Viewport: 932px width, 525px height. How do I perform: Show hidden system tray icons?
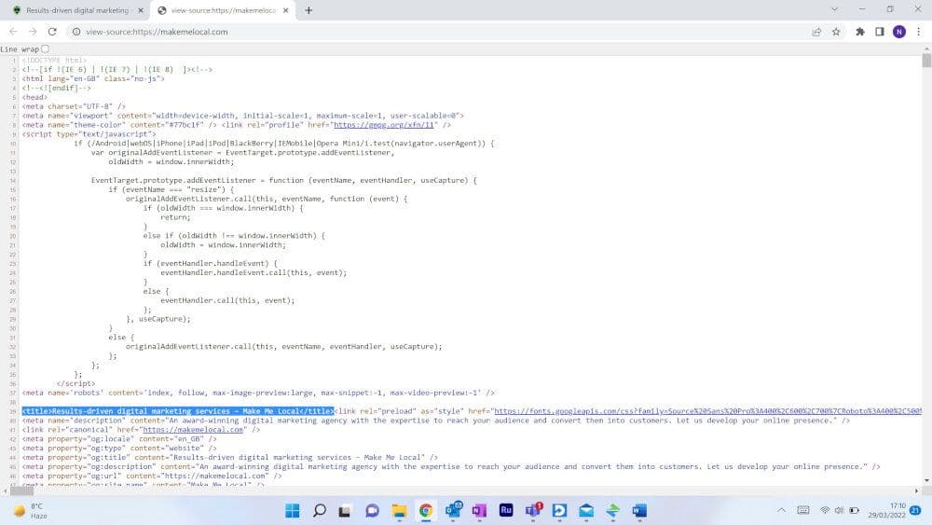[x=781, y=510]
